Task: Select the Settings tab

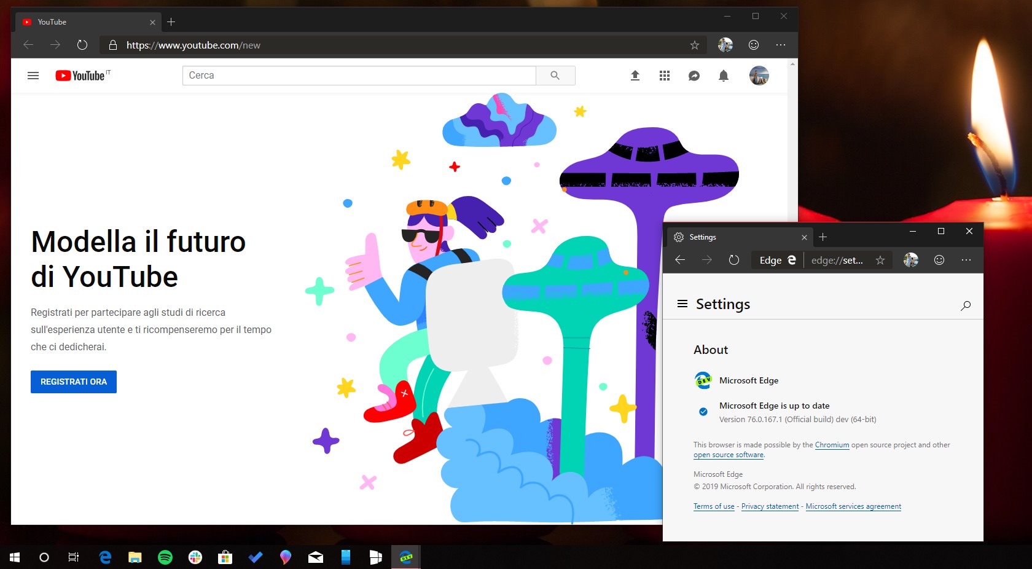Action: pyautogui.click(x=740, y=237)
